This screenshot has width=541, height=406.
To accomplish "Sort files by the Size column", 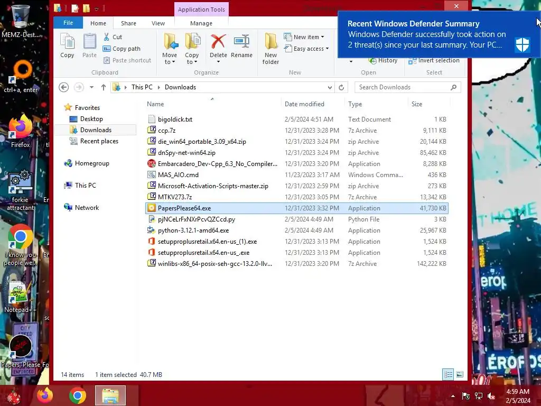I will 429,104.
